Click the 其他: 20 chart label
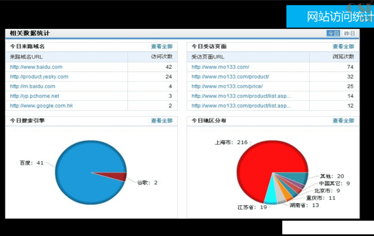Image resolution: width=374 pixels, height=236 pixels. 332,176
